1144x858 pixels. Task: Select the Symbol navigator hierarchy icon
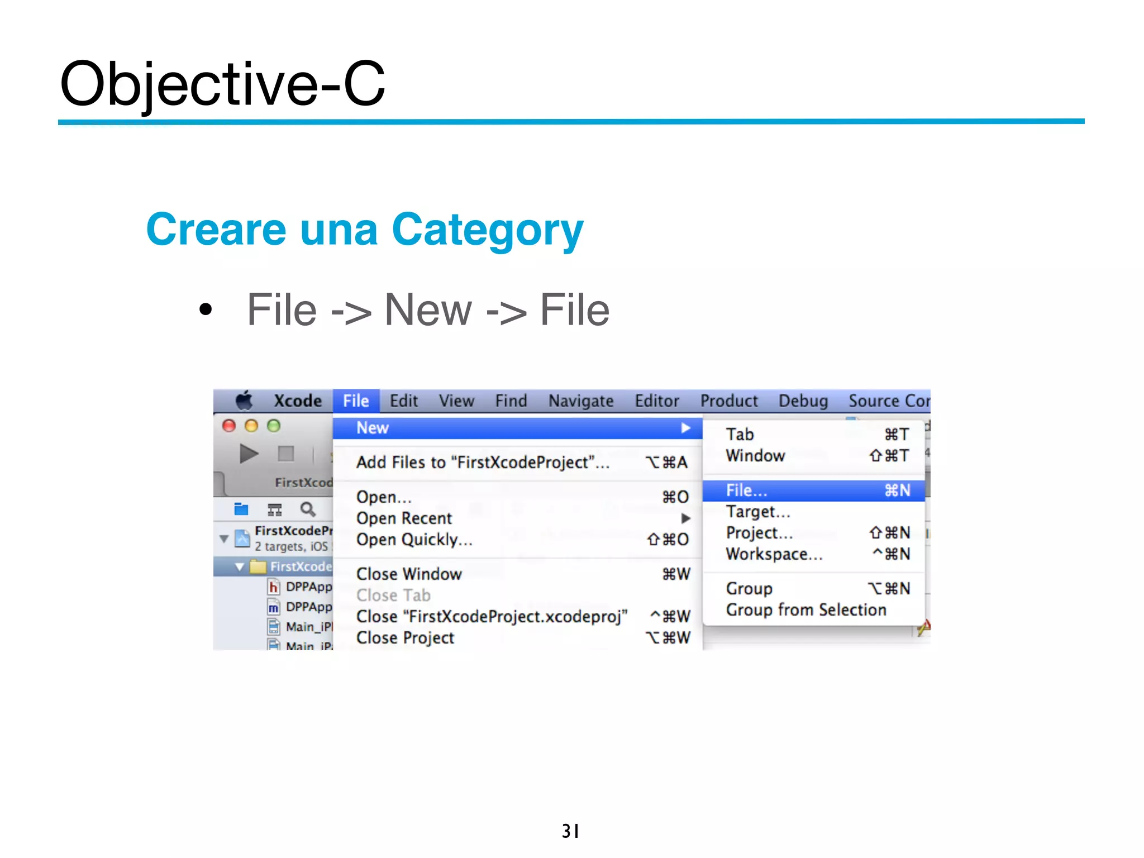click(x=274, y=509)
